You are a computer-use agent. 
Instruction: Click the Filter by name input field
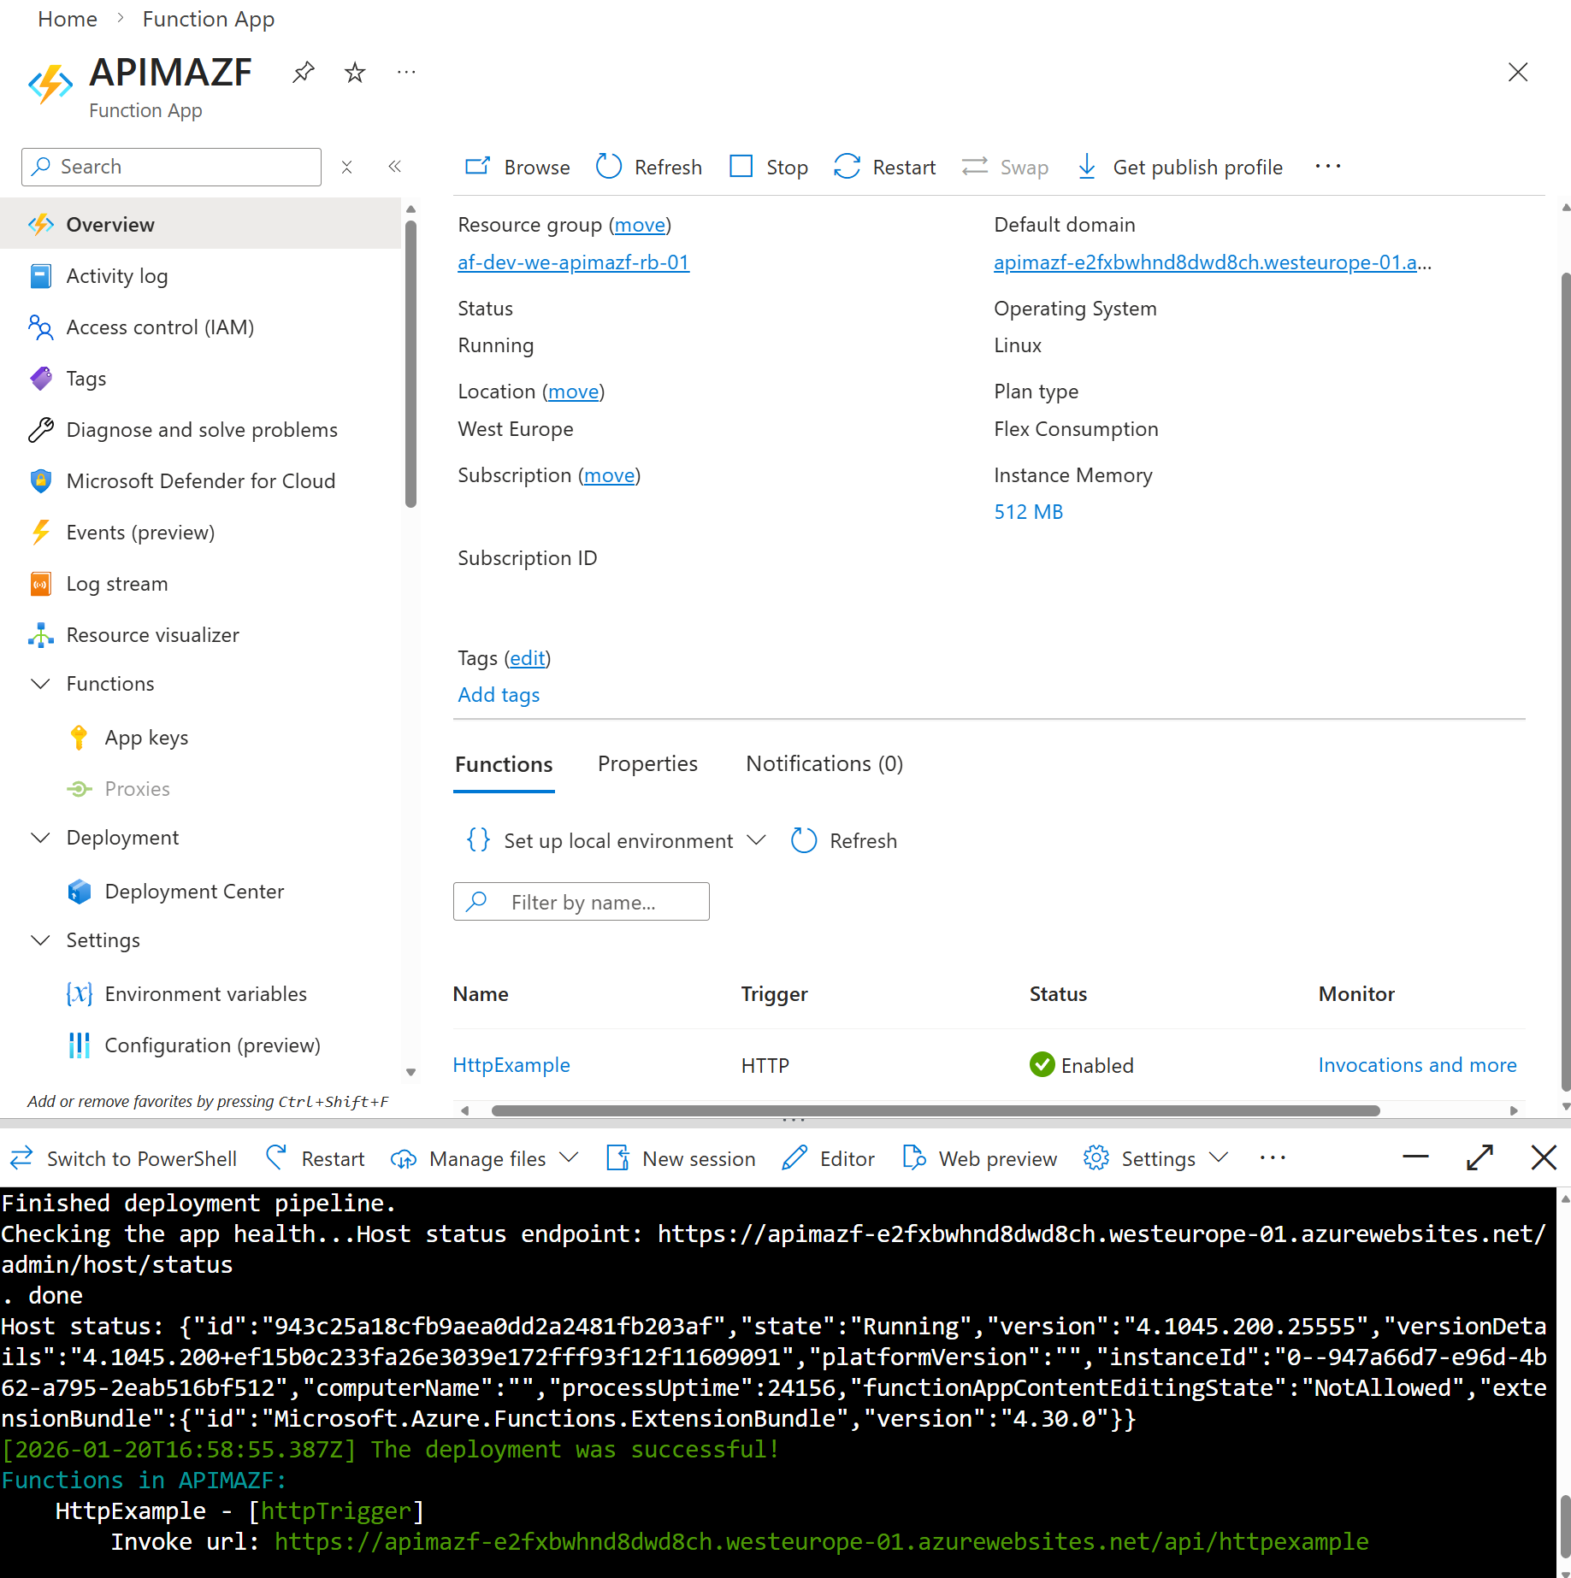(x=590, y=902)
